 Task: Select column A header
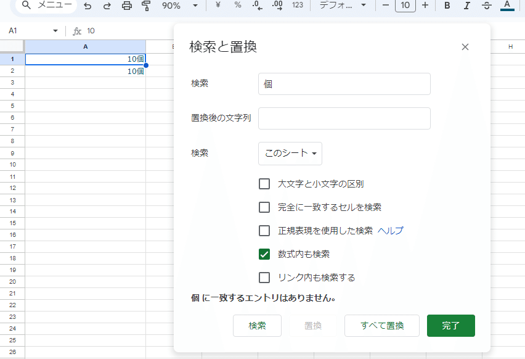(x=86, y=47)
